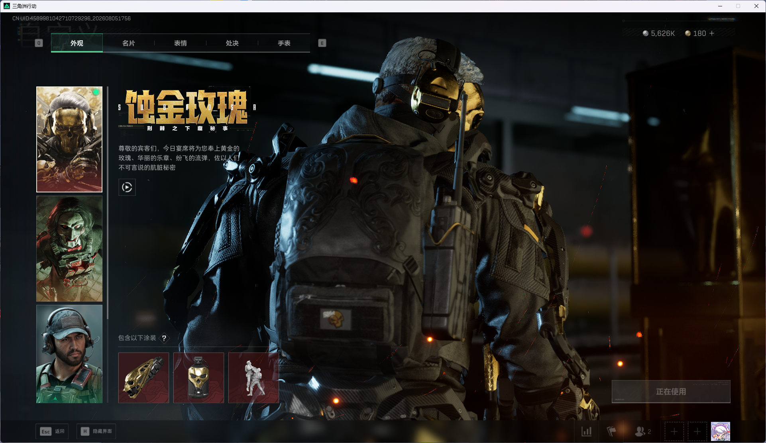Image resolution: width=766 pixels, height=443 pixels.
Task: Click the Q previous-tab key icon
Action: coord(39,43)
